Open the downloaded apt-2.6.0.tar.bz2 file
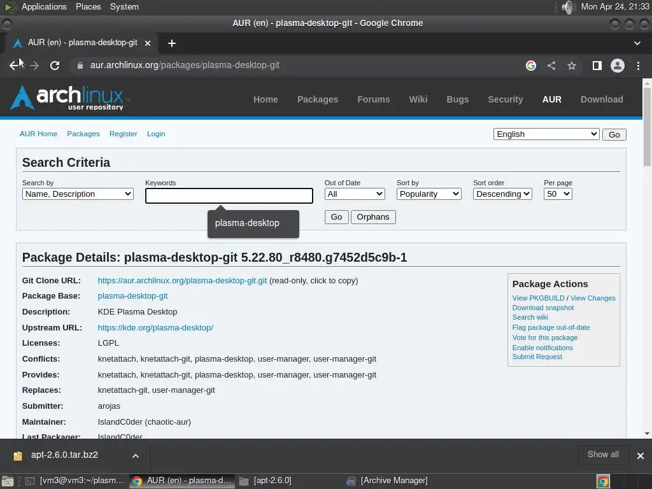Image resolution: width=652 pixels, height=489 pixels. (64, 455)
